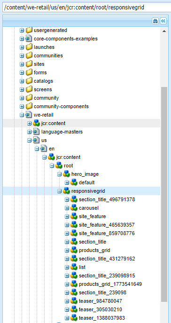Screen dimensions: 171x323
Task: Select the section_title node
Action: click(x=93, y=242)
